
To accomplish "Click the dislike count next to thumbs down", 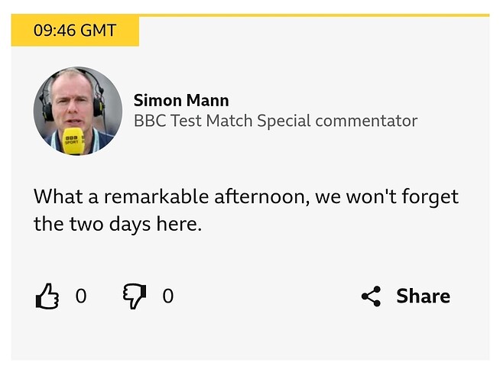I will click(168, 296).
